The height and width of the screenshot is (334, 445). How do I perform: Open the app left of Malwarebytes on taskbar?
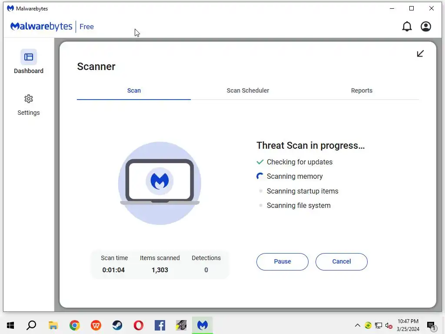[181, 325]
